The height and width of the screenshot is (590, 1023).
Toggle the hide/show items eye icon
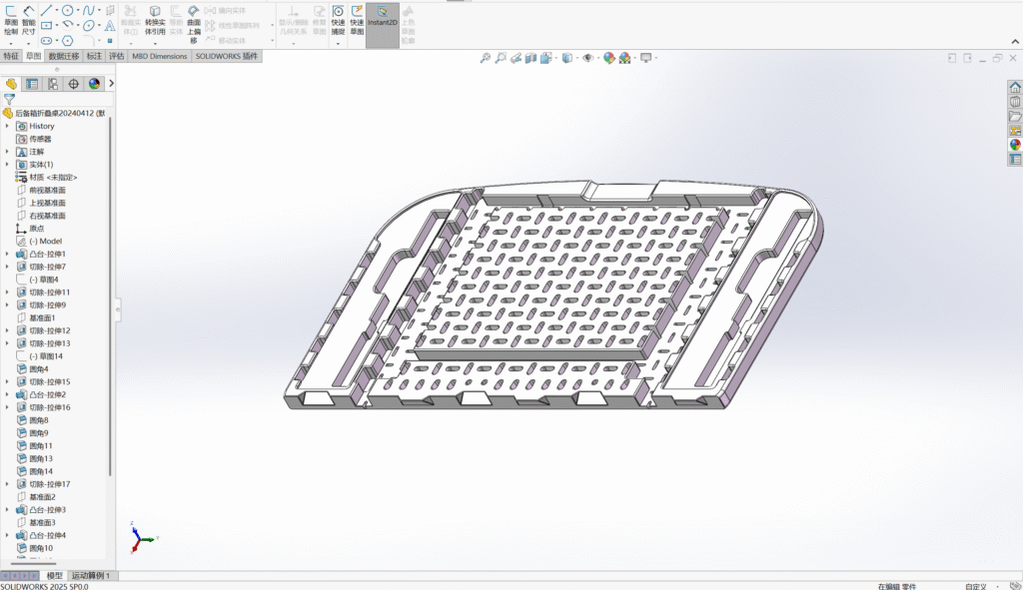click(587, 58)
